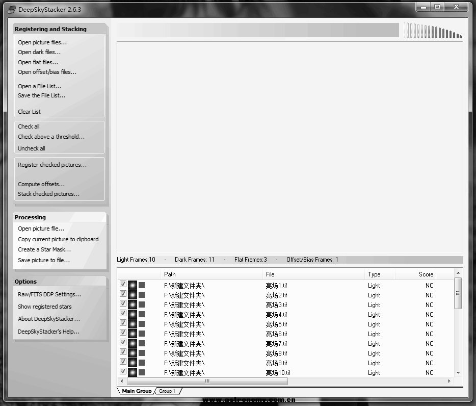Sort list by the Path column header
The width and height of the screenshot is (476, 406).
[x=211, y=274]
